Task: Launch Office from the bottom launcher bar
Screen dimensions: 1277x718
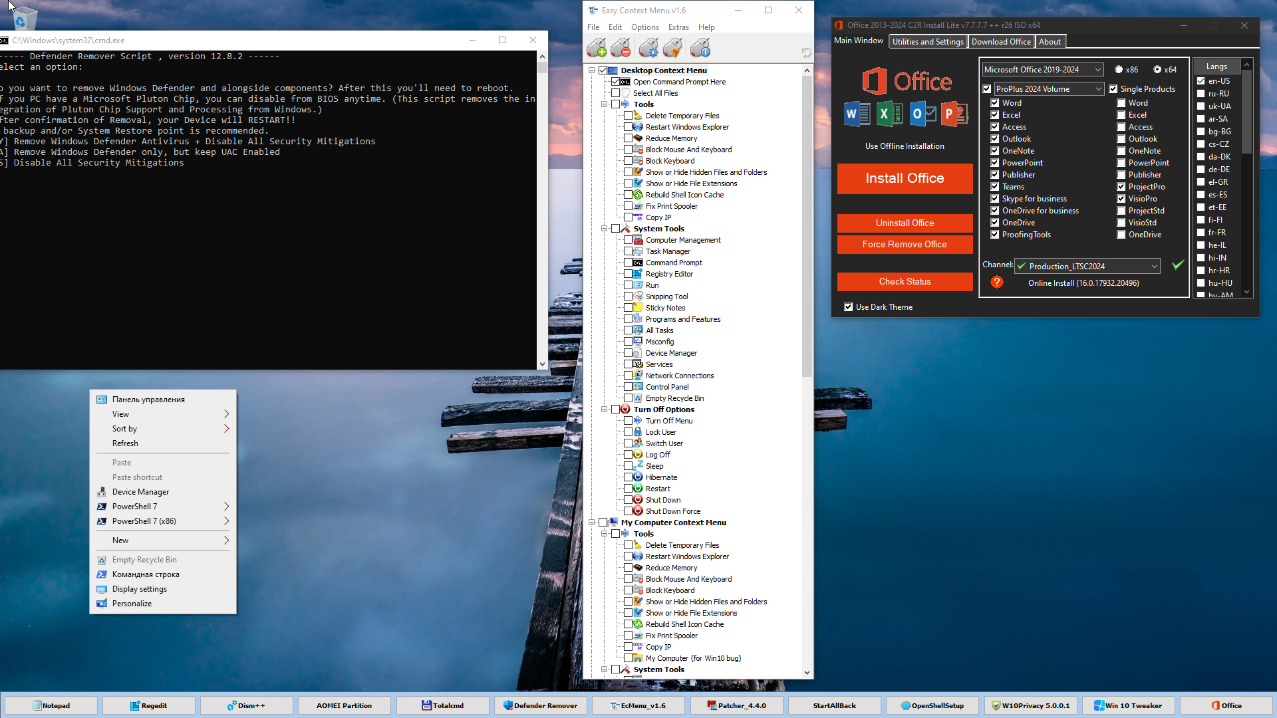Action: 1226,705
